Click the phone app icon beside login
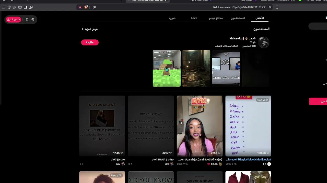327x183 pixels. 27,20
